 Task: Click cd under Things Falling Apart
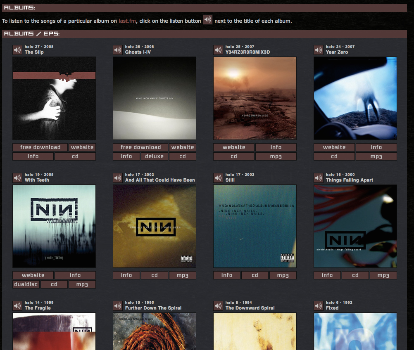pyautogui.click(x=355, y=275)
